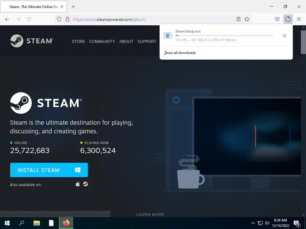Cancel the SteamSetup.exe download

[284, 36]
